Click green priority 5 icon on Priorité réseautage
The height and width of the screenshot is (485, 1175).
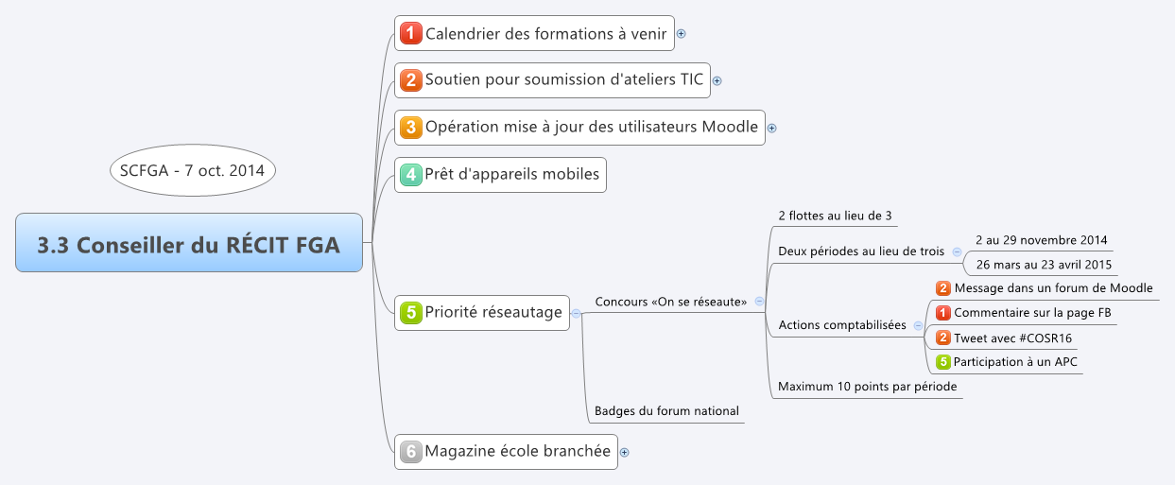click(x=410, y=312)
